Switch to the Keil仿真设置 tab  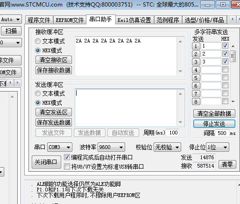[x=134, y=20]
